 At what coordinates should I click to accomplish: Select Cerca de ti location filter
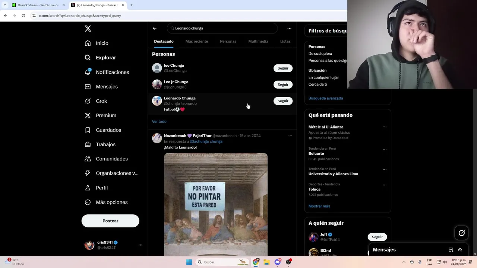pyautogui.click(x=318, y=84)
